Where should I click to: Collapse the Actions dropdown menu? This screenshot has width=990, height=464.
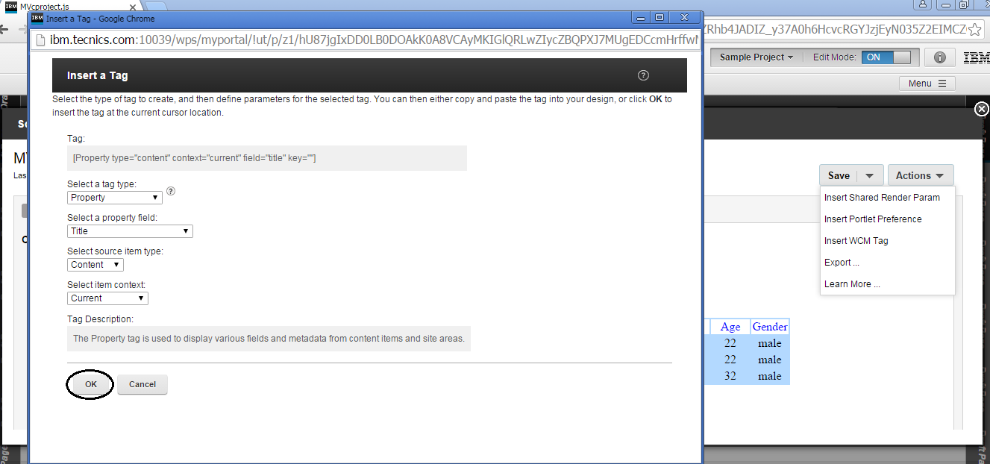tap(921, 175)
